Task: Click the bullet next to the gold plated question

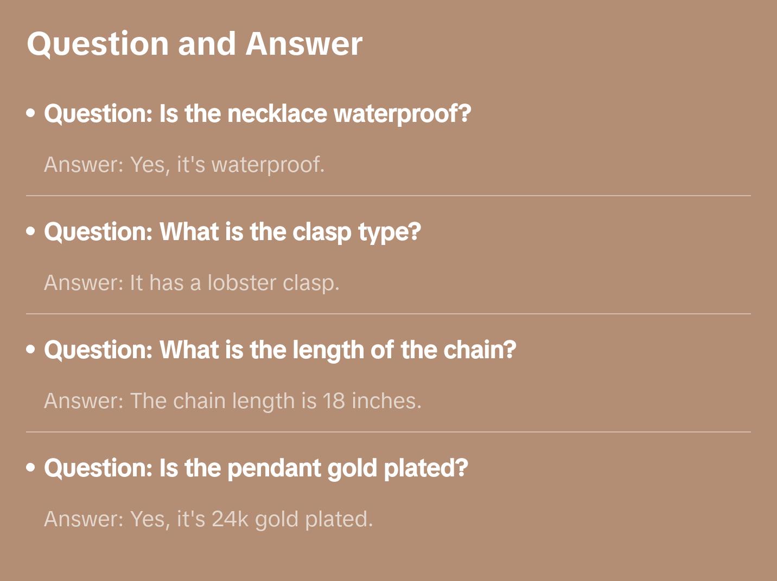Action: point(31,468)
